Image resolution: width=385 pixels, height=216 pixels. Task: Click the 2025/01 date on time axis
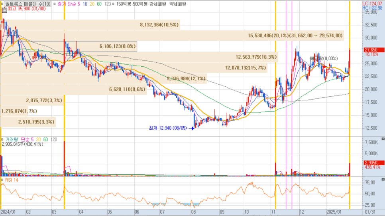click(334, 212)
